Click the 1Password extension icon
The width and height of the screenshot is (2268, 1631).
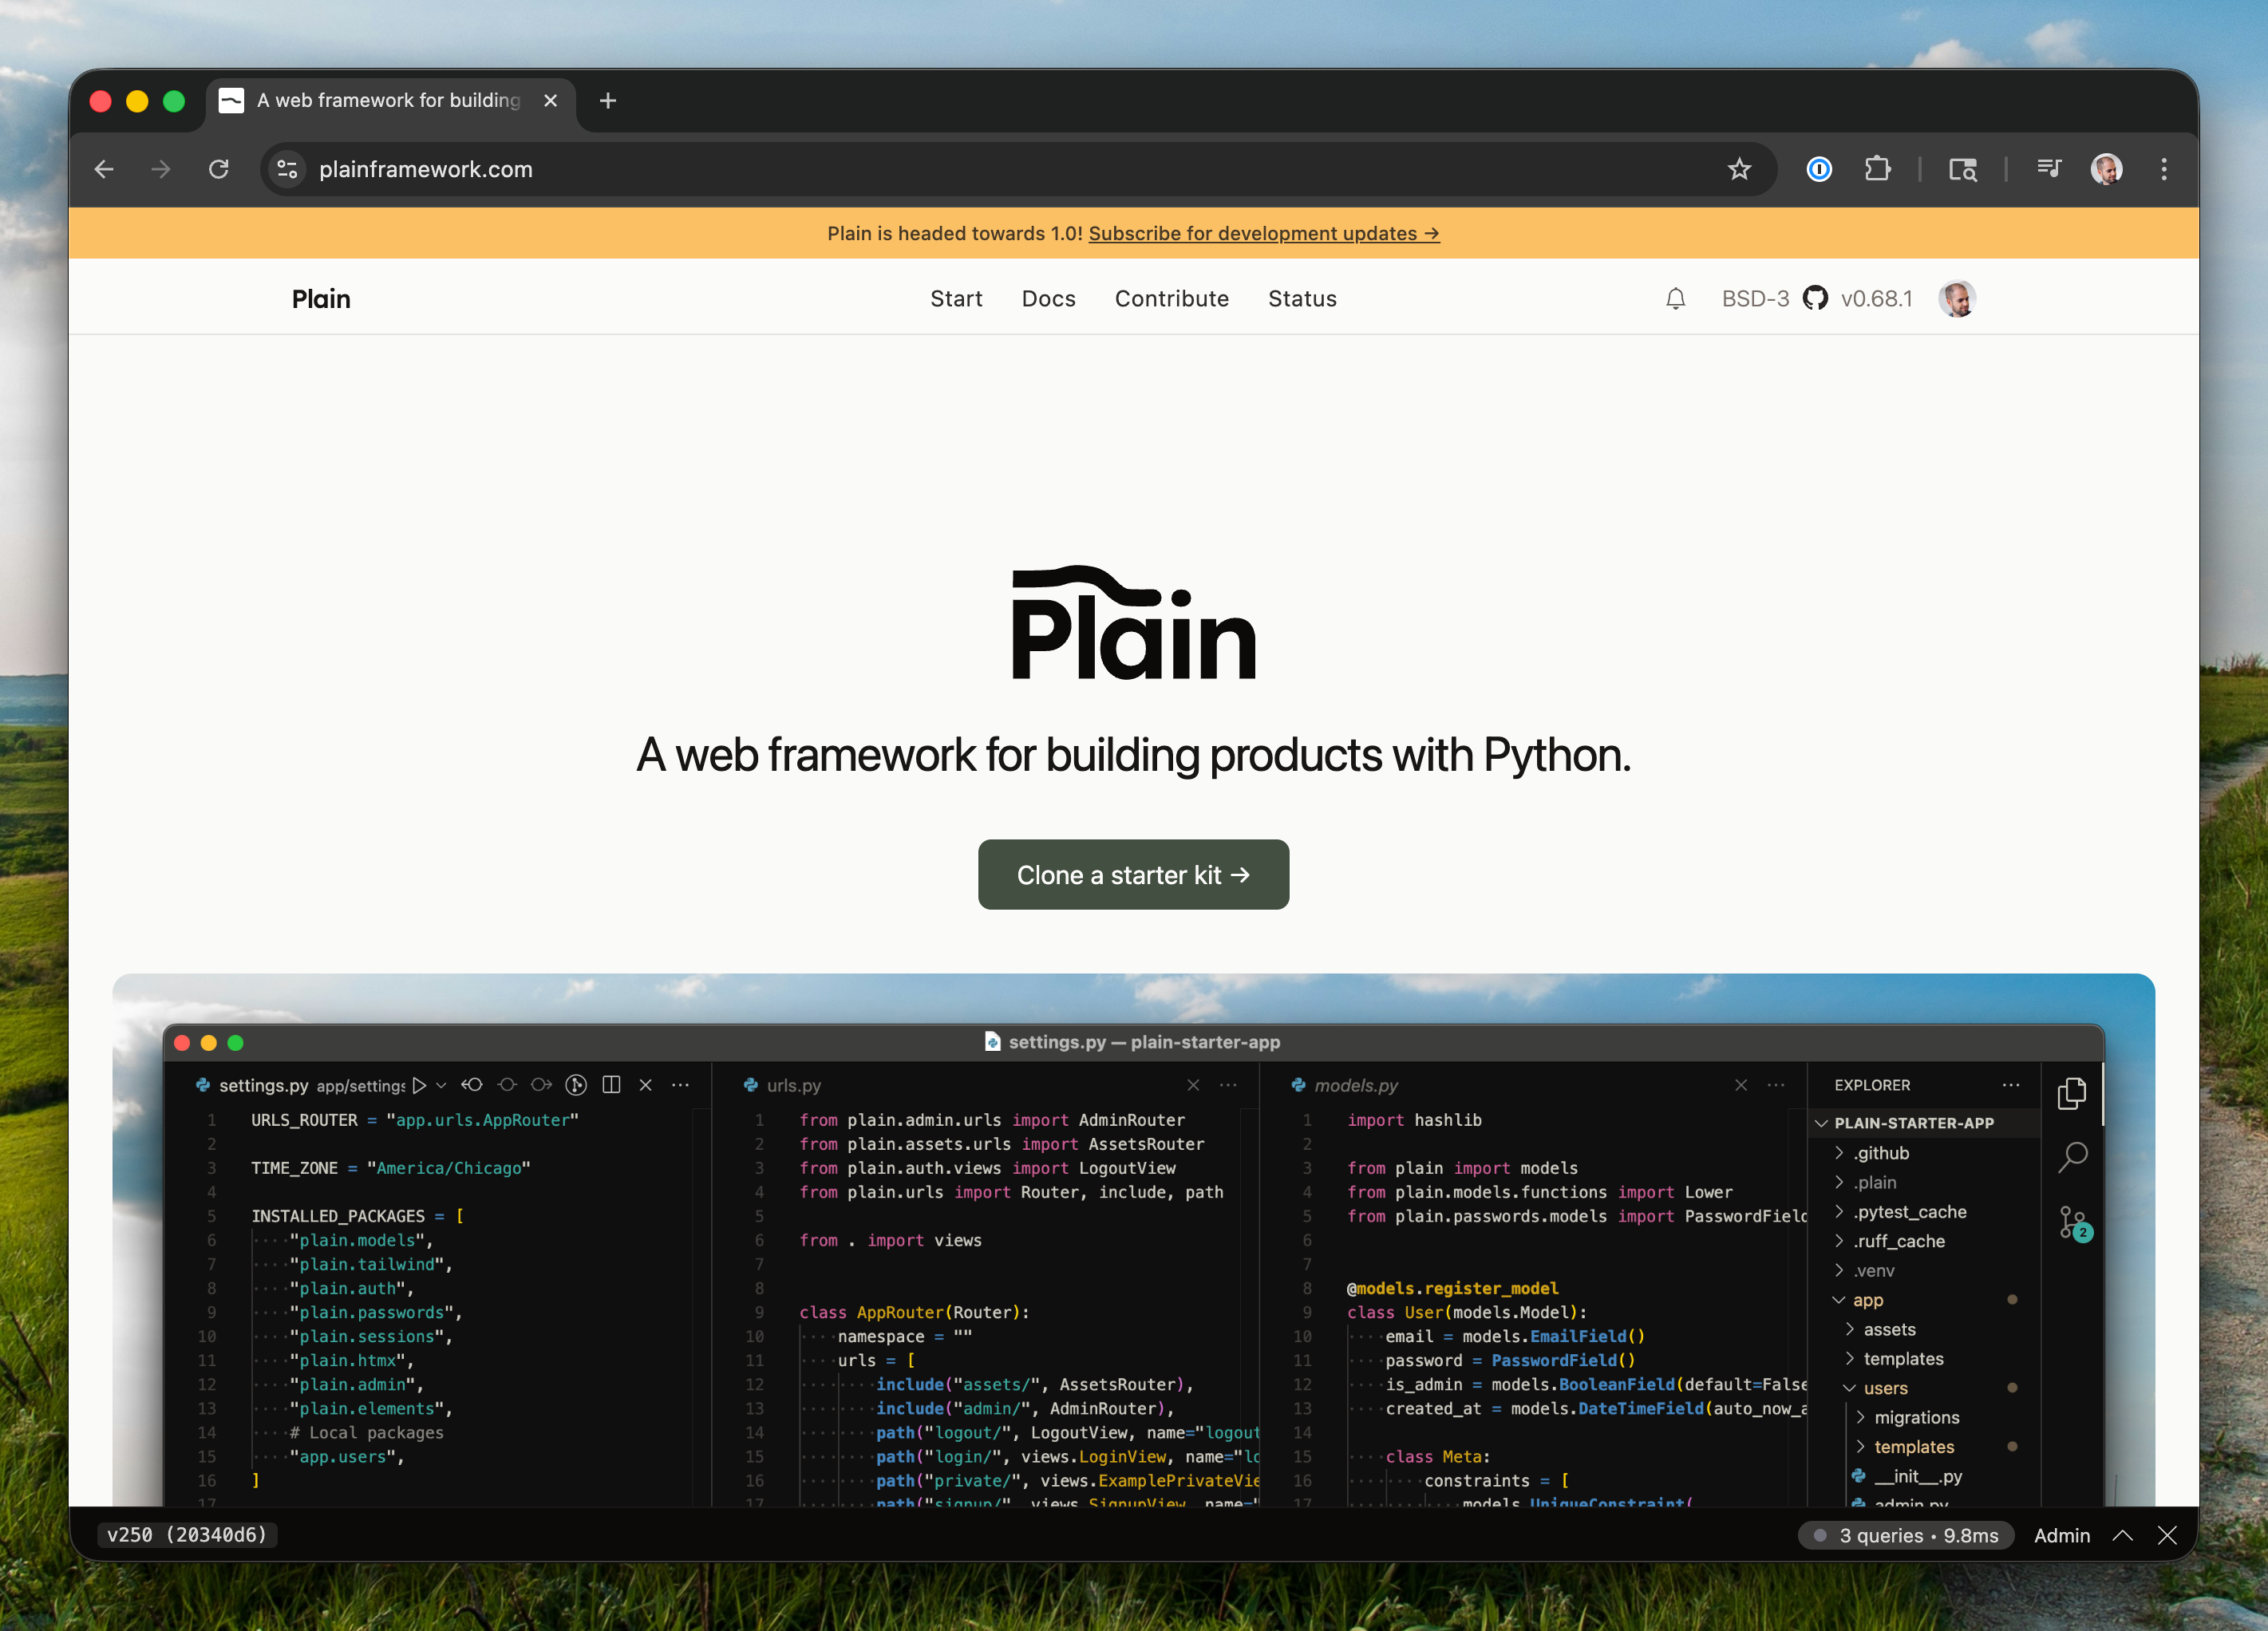pos(1819,169)
